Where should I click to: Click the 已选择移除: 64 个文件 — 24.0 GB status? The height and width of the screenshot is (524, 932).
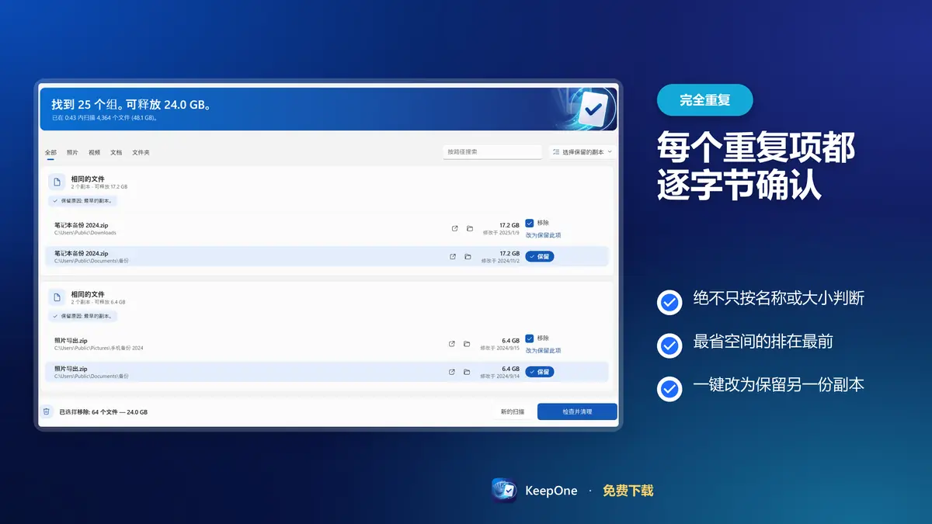click(103, 411)
